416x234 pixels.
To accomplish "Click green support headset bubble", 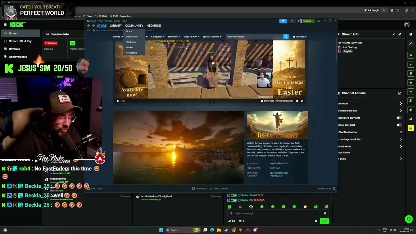I will (x=409, y=219).
